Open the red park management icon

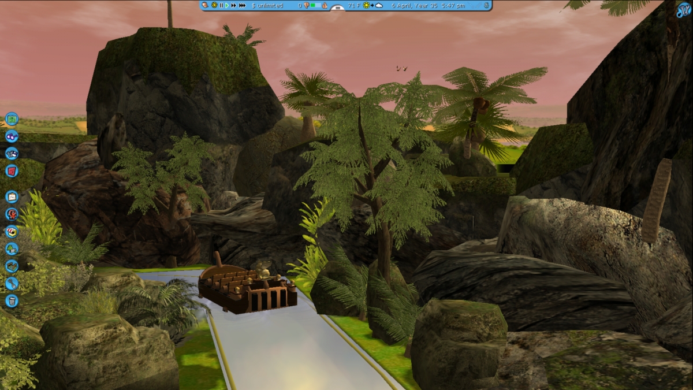pyautogui.click(x=12, y=171)
